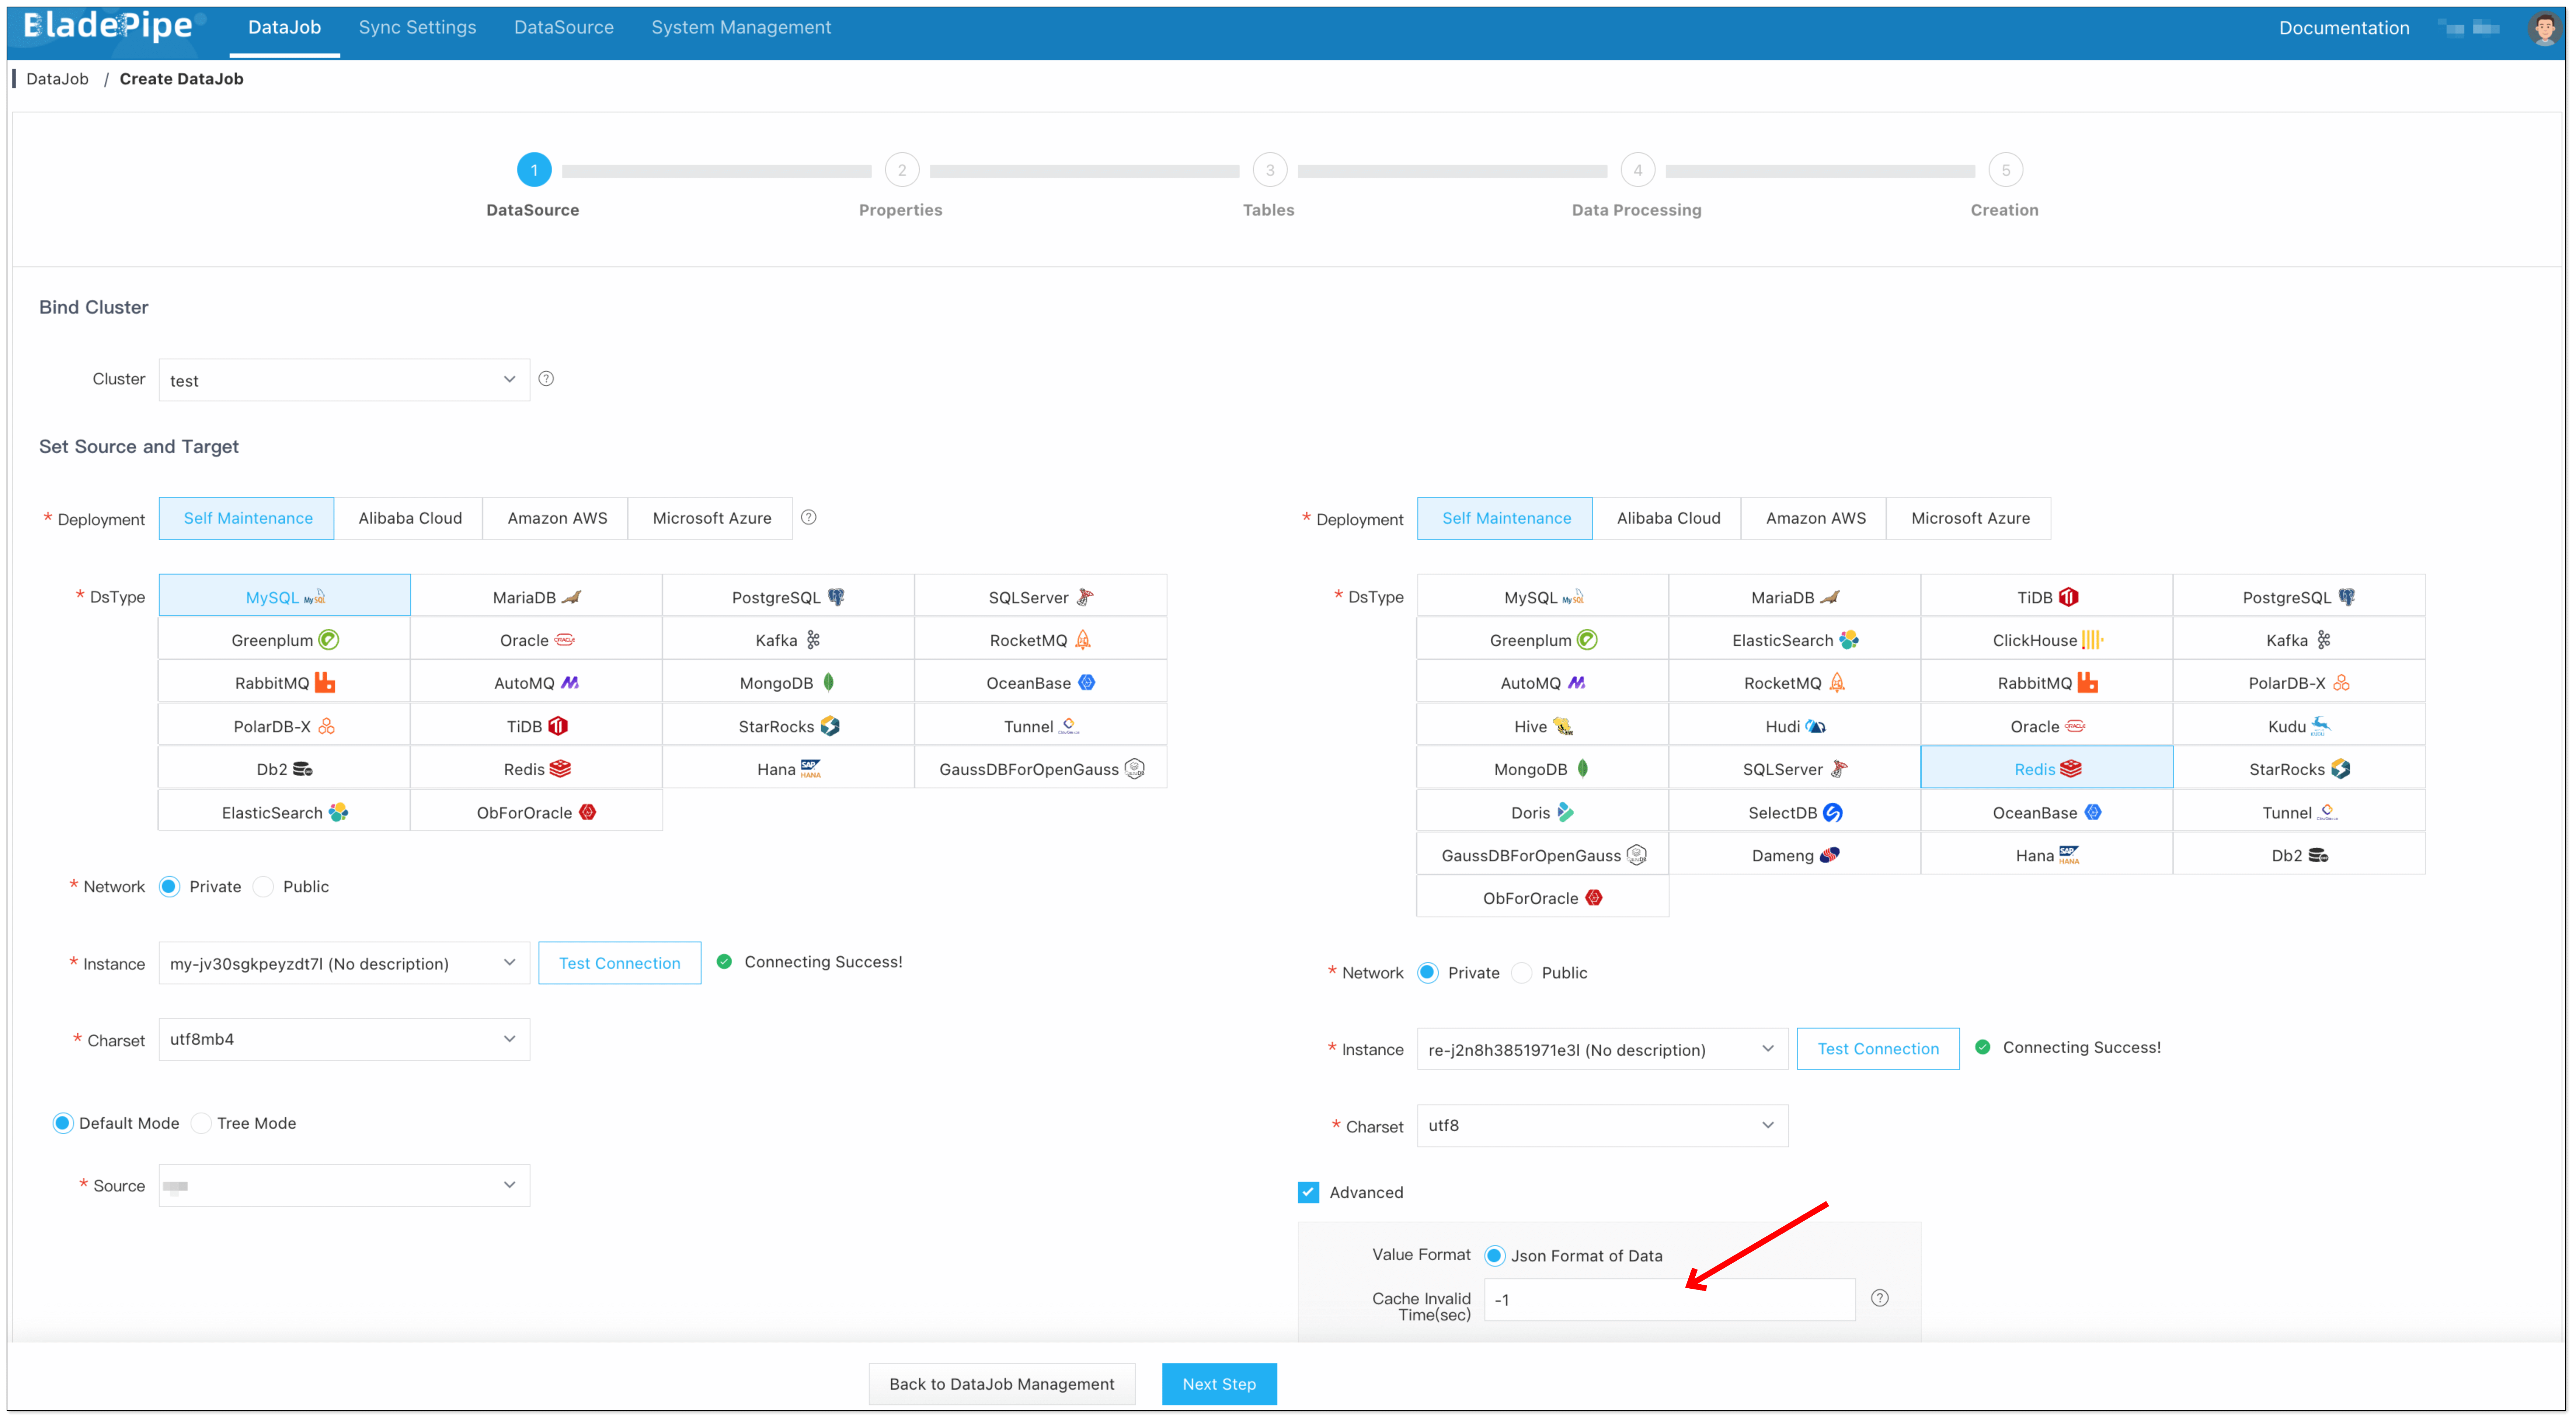Choose RabbitMQ in source DsType grid
Screen dimensions: 2576x1421
[x=284, y=683]
